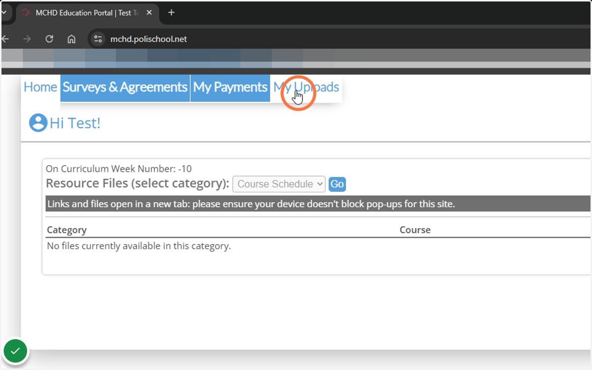Click the pop-ups notice banner text
The height and width of the screenshot is (370, 592).
point(251,204)
